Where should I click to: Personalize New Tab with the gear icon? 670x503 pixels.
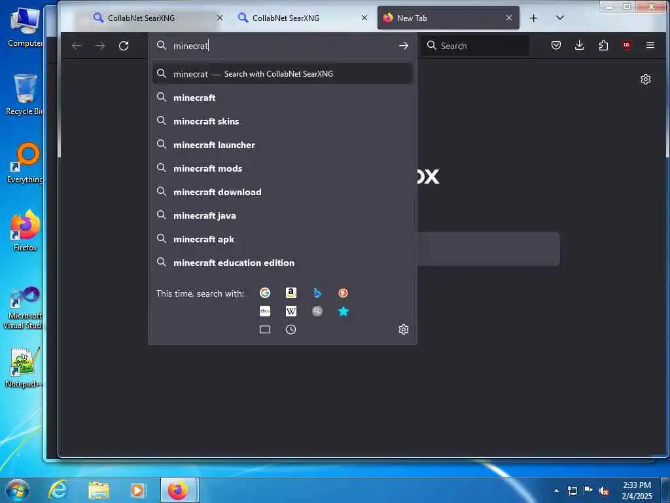[x=646, y=79]
